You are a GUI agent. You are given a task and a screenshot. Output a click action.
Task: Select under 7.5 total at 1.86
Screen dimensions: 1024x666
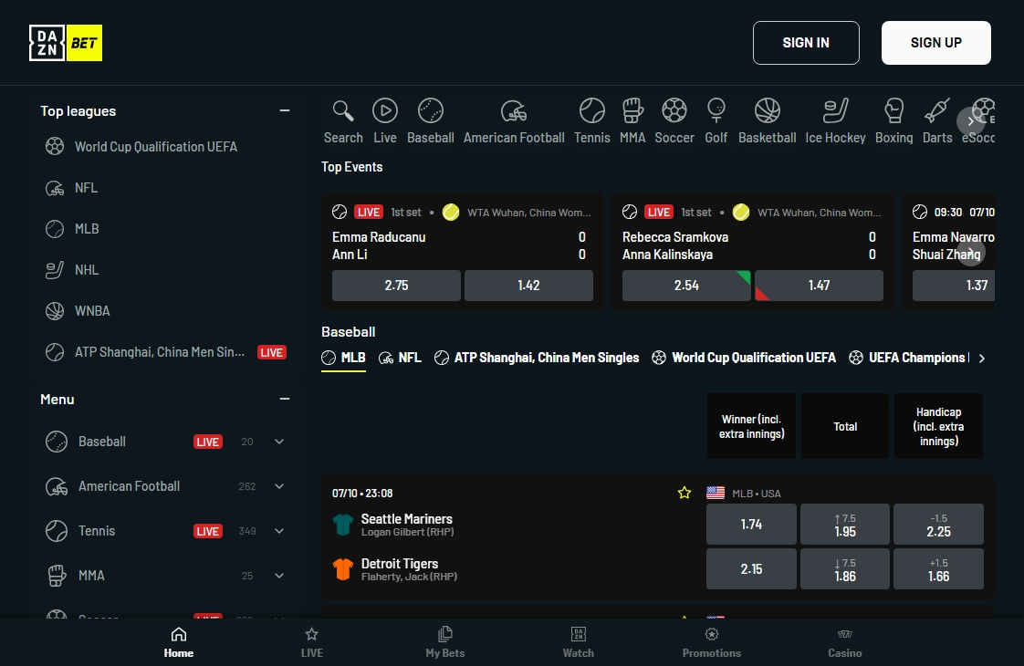(x=845, y=568)
